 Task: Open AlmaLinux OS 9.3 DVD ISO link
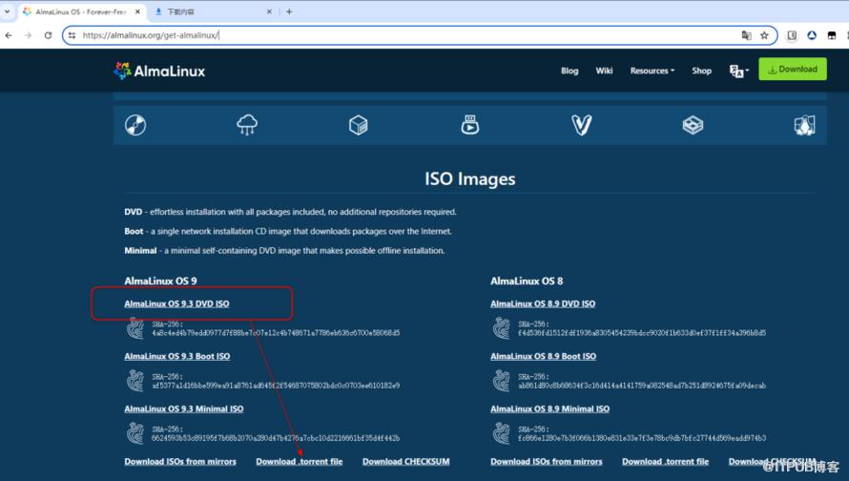[x=176, y=303]
